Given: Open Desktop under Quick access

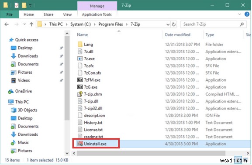Looking at the screenshot, I should tap(25, 48).
